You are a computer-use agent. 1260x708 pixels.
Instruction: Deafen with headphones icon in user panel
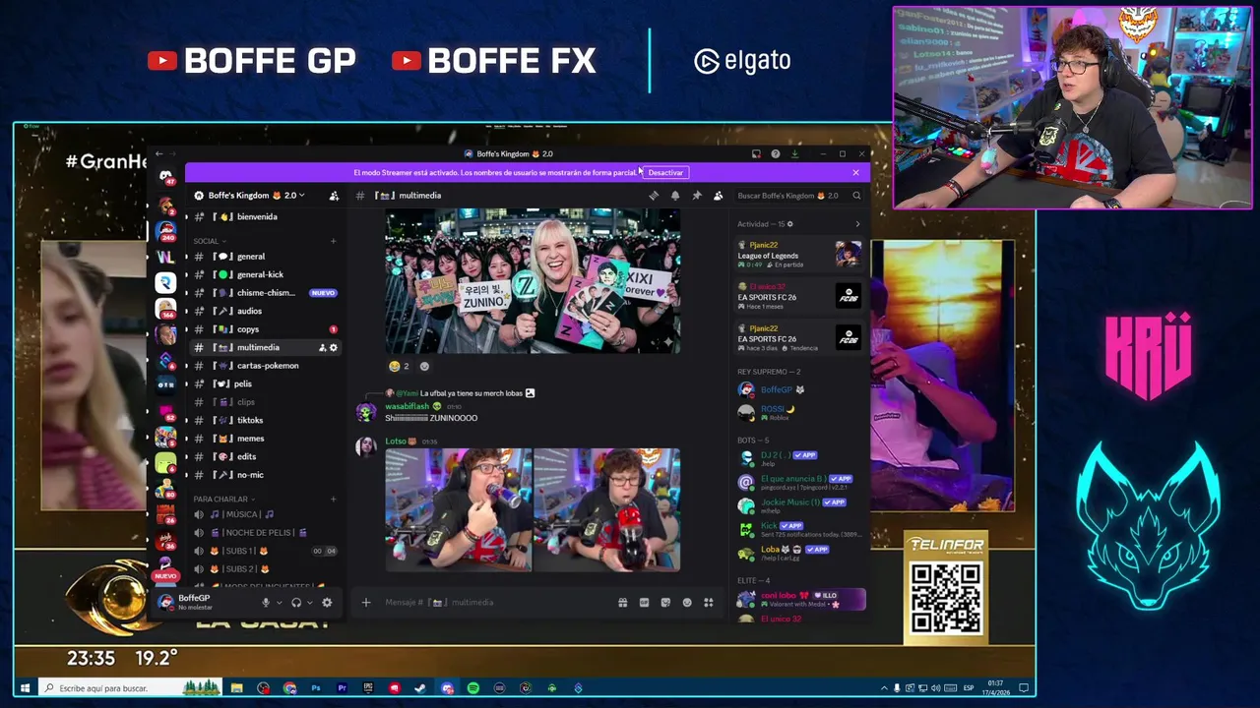click(x=296, y=603)
